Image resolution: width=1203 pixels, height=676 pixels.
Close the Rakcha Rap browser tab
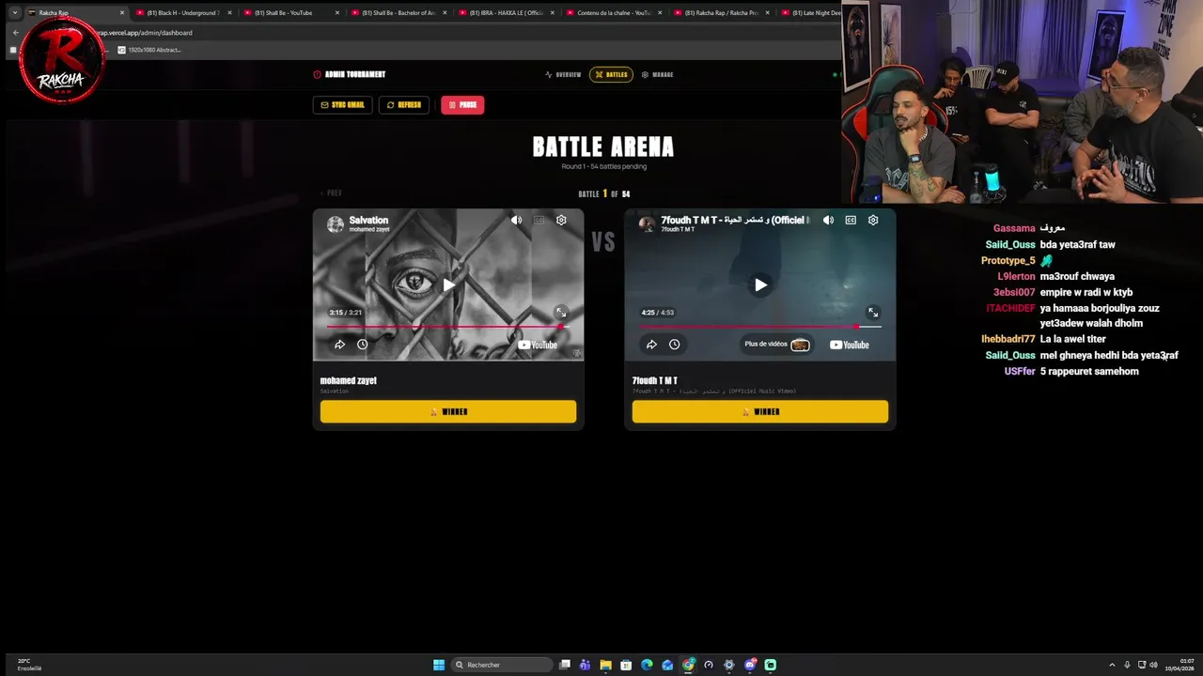pyautogui.click(x=122, y=13)
